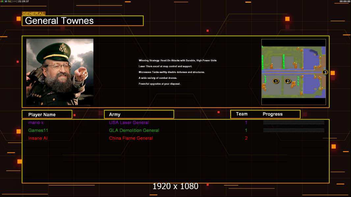Click USA Laser General army entry
The height and width of the screenshot is (197, 351).
tap(129, 122)
